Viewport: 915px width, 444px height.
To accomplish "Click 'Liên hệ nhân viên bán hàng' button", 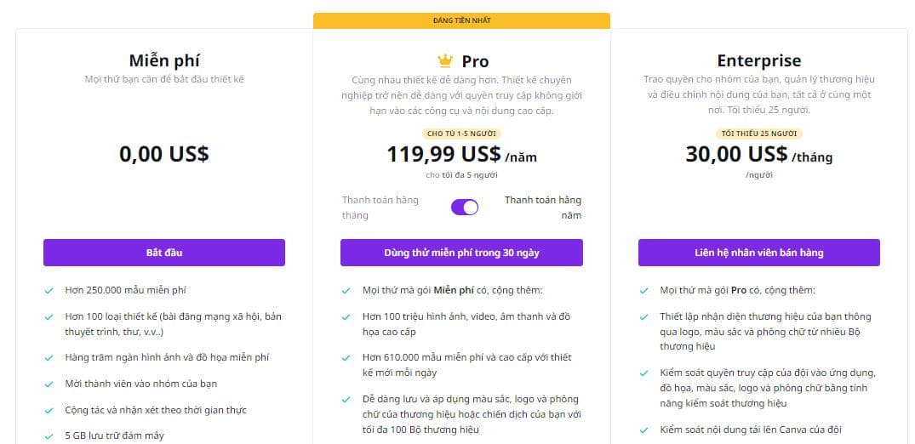I will click(x=758, y=253).
